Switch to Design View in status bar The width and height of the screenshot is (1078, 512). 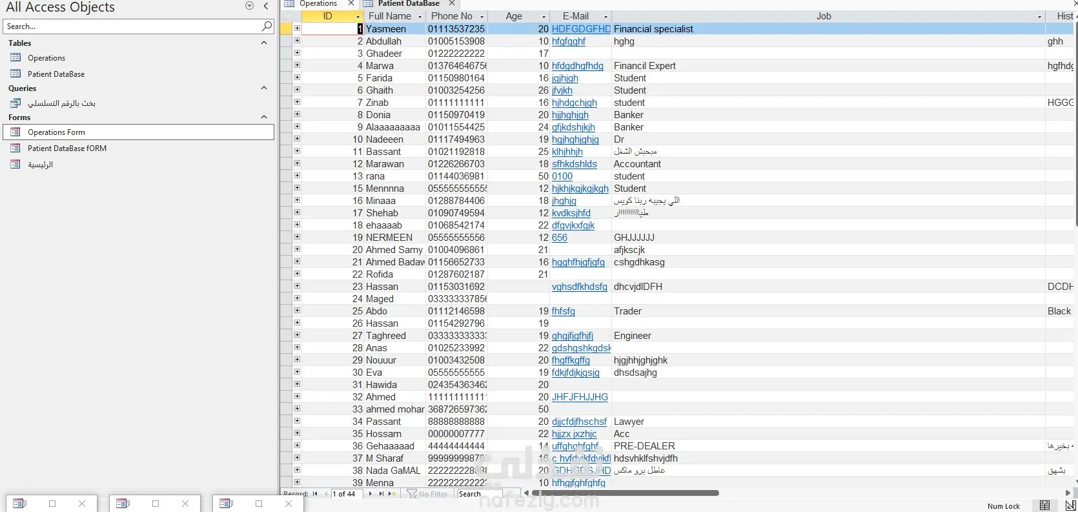[x=1070, y=506]
